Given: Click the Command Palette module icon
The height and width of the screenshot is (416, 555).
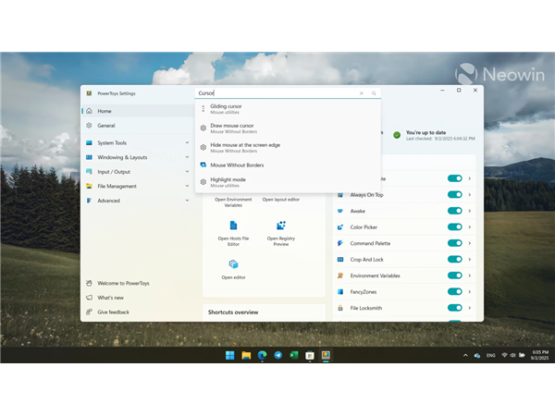Looking at the screenshot, I should [340, 243].
